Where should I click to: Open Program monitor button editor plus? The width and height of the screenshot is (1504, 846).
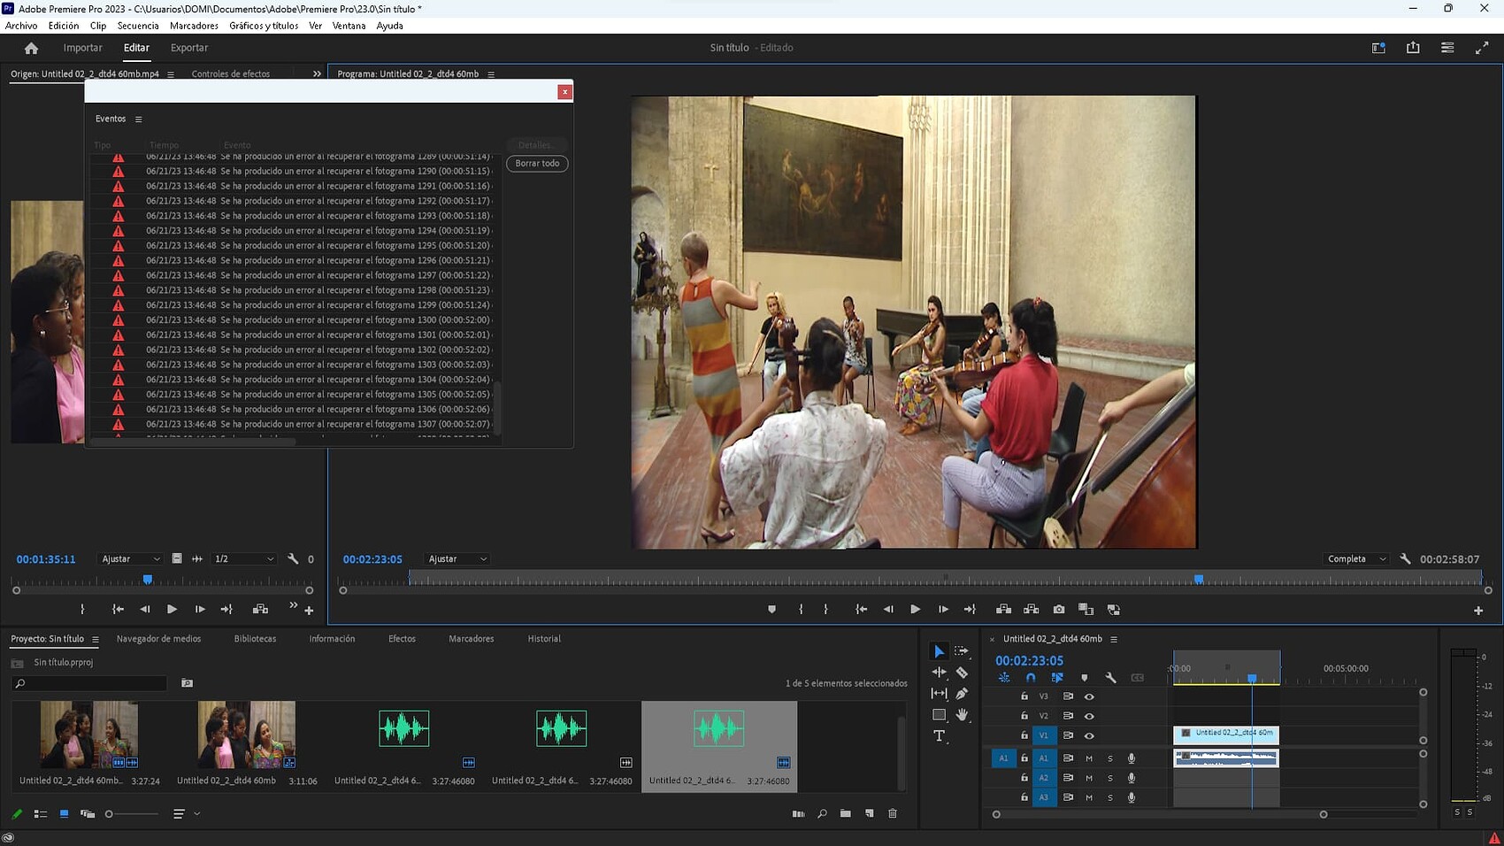point(1478,611)
